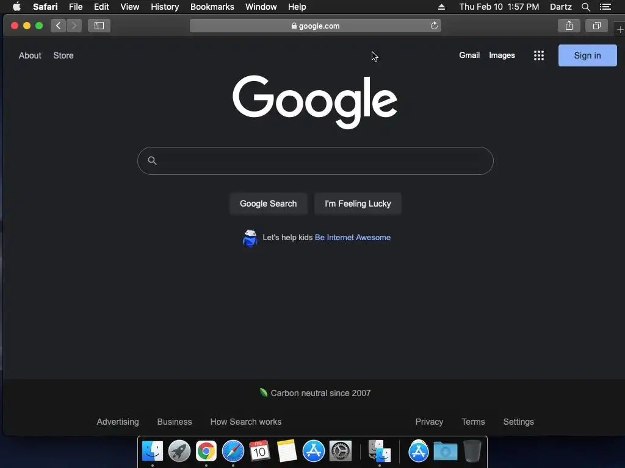The image size is (625, 468).
Task: Open the About link
Action: pos(30,55)
